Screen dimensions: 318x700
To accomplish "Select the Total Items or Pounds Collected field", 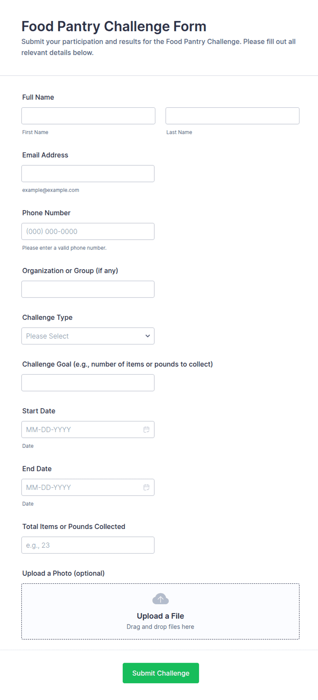I will pos(88,545).
